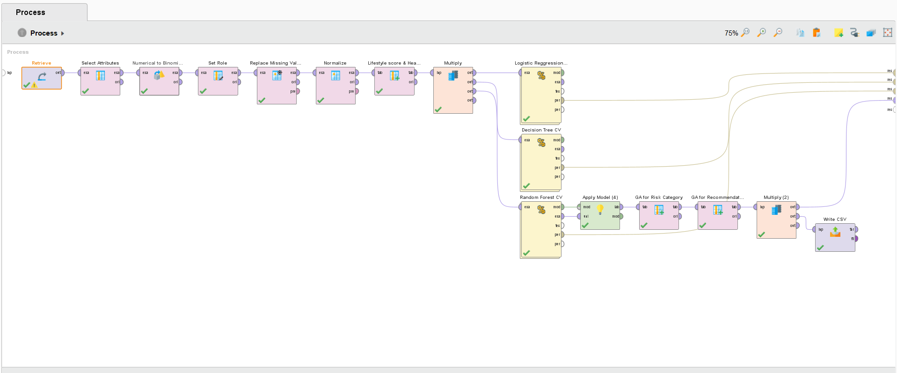Select the GA for Recommendation operator

pyautogui.click(x=718, y=216)
